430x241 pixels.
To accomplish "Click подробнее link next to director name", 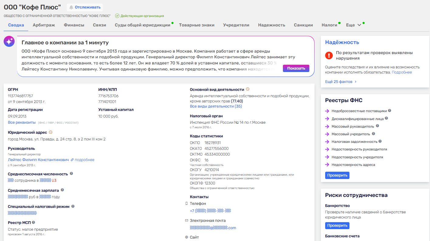I will pos(84,160).
